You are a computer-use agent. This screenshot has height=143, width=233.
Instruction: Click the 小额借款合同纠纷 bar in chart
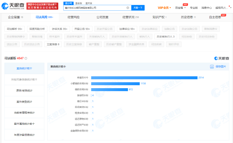click(x=115, y=84)
